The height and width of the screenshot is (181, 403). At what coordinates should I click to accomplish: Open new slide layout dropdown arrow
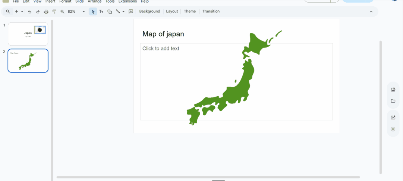click(22, 12)
